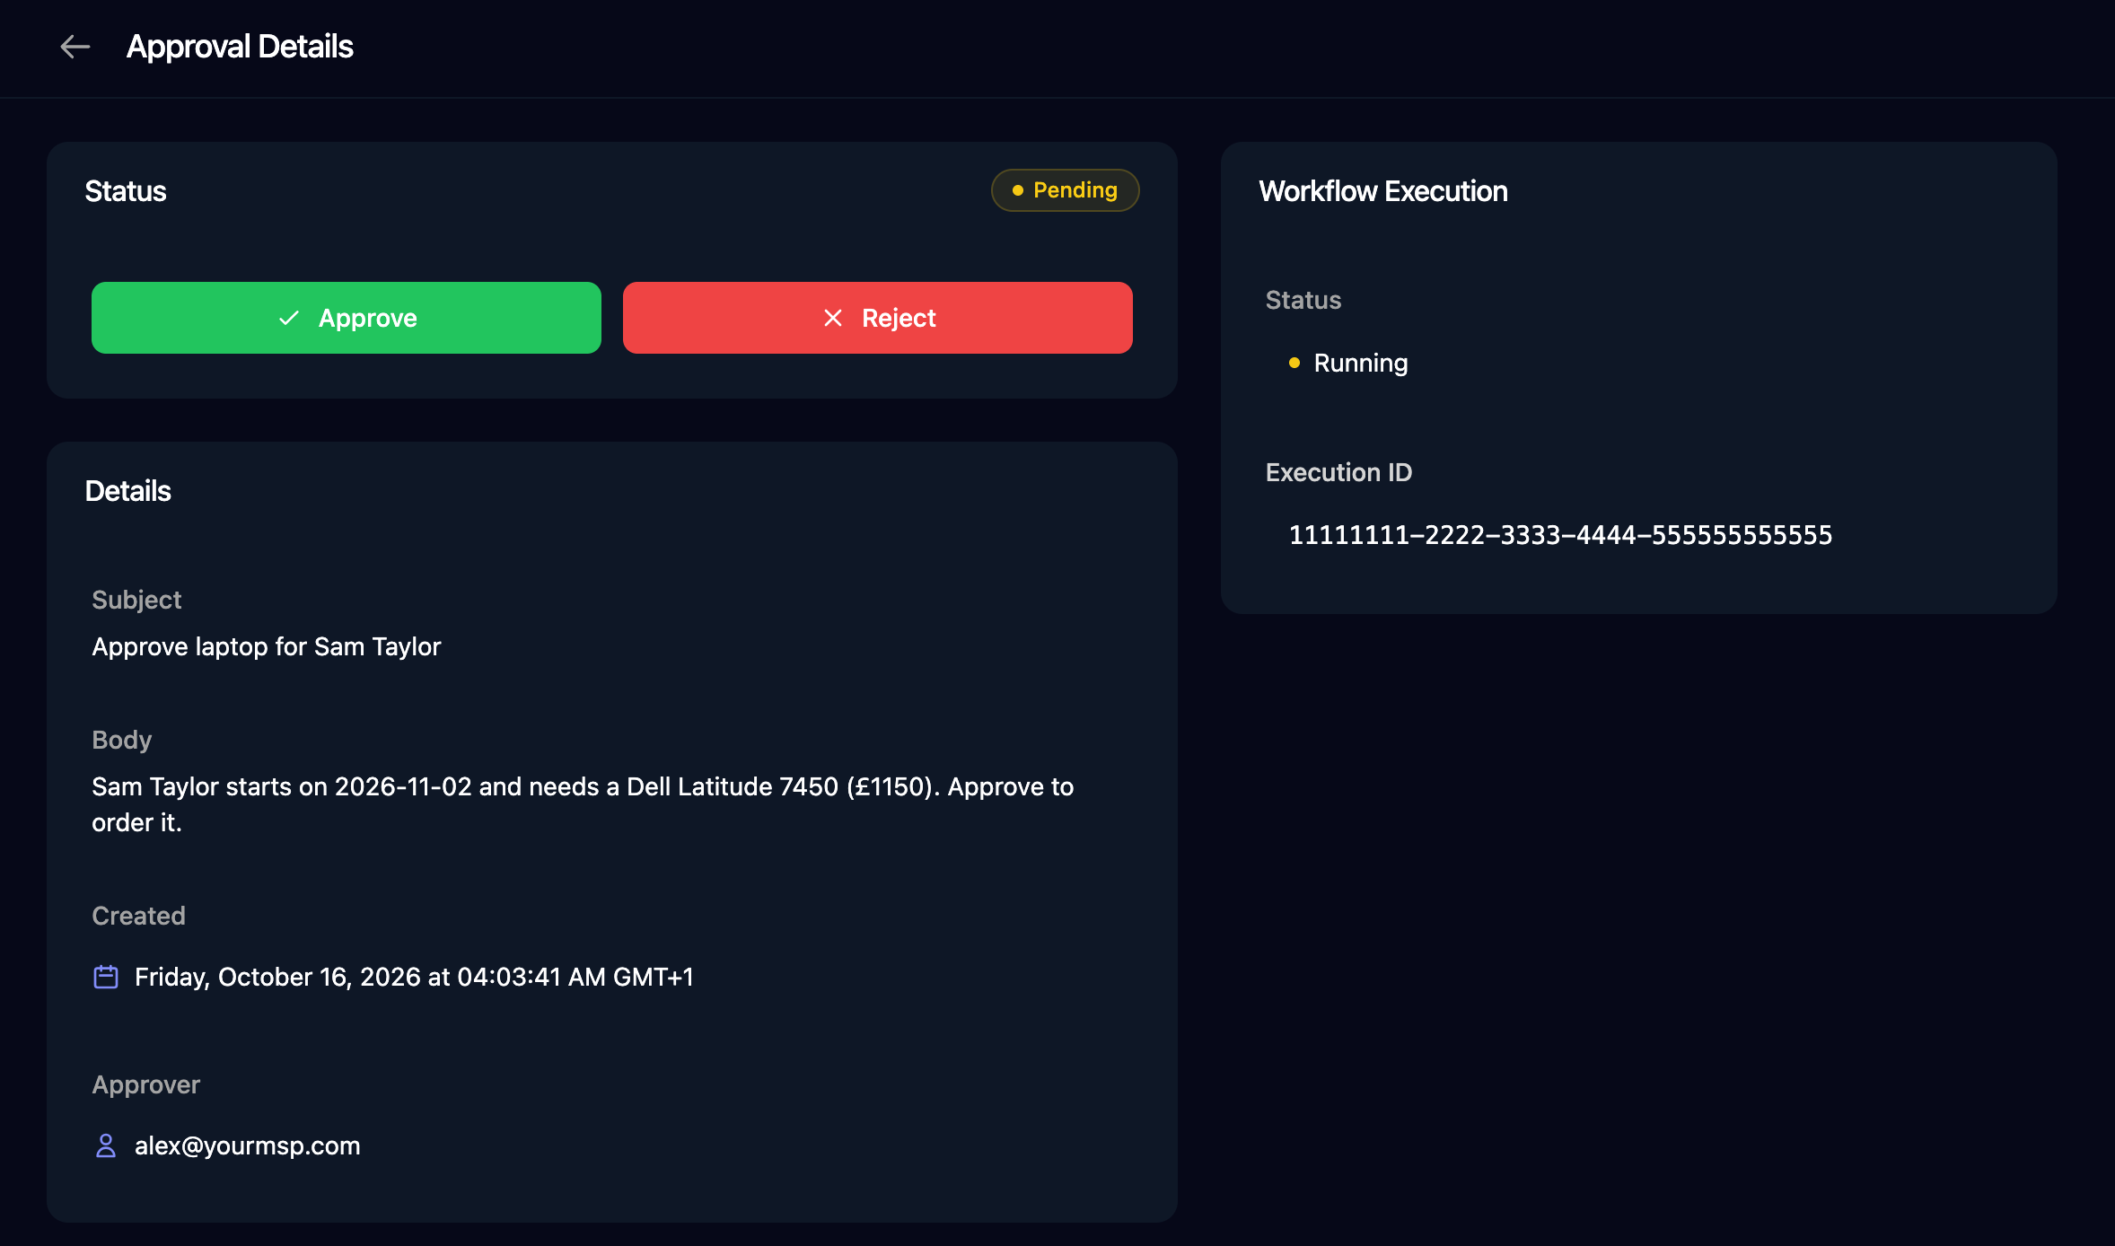Click the Reject button
This screenshot has height=1246, width=2115.
878,318
